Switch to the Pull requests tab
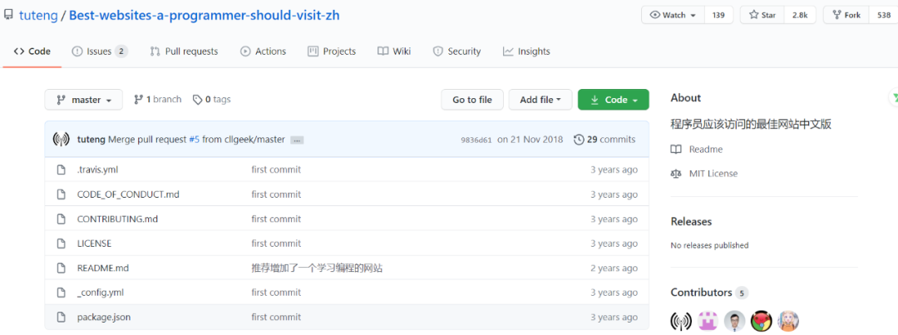This screenshot has height=335, width=898. (x=184, y=52)
